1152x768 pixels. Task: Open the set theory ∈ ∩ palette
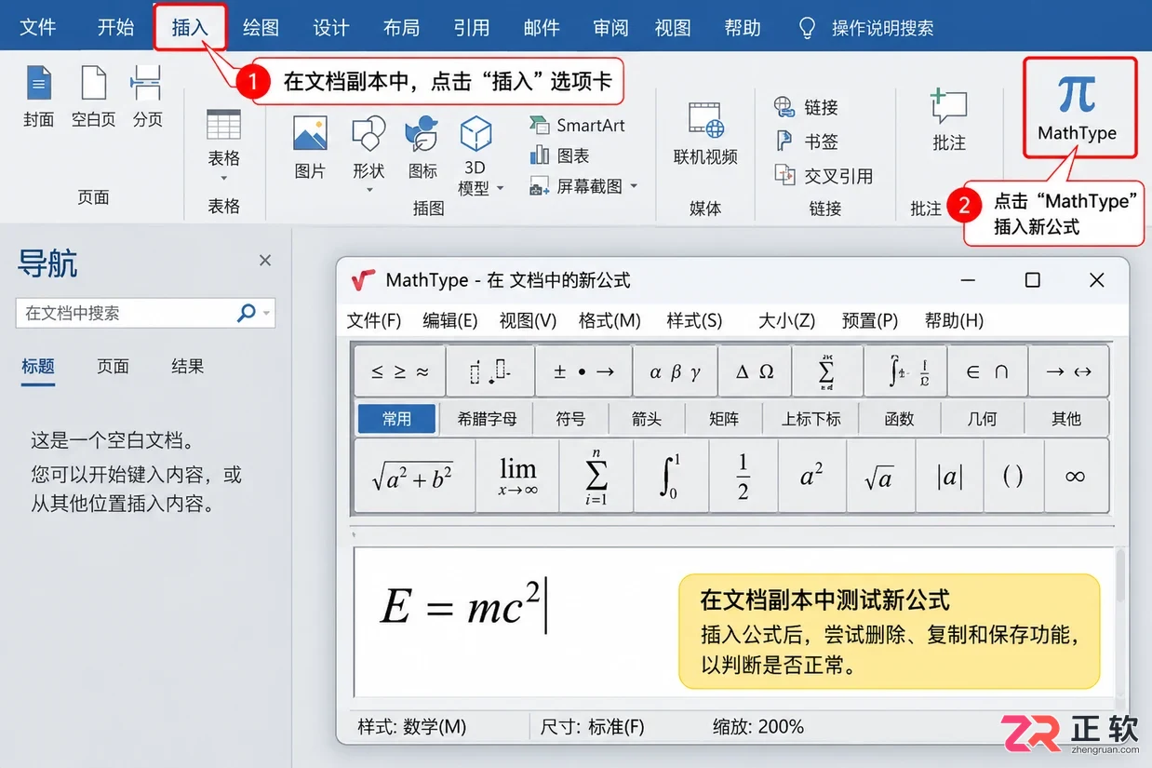987,371
